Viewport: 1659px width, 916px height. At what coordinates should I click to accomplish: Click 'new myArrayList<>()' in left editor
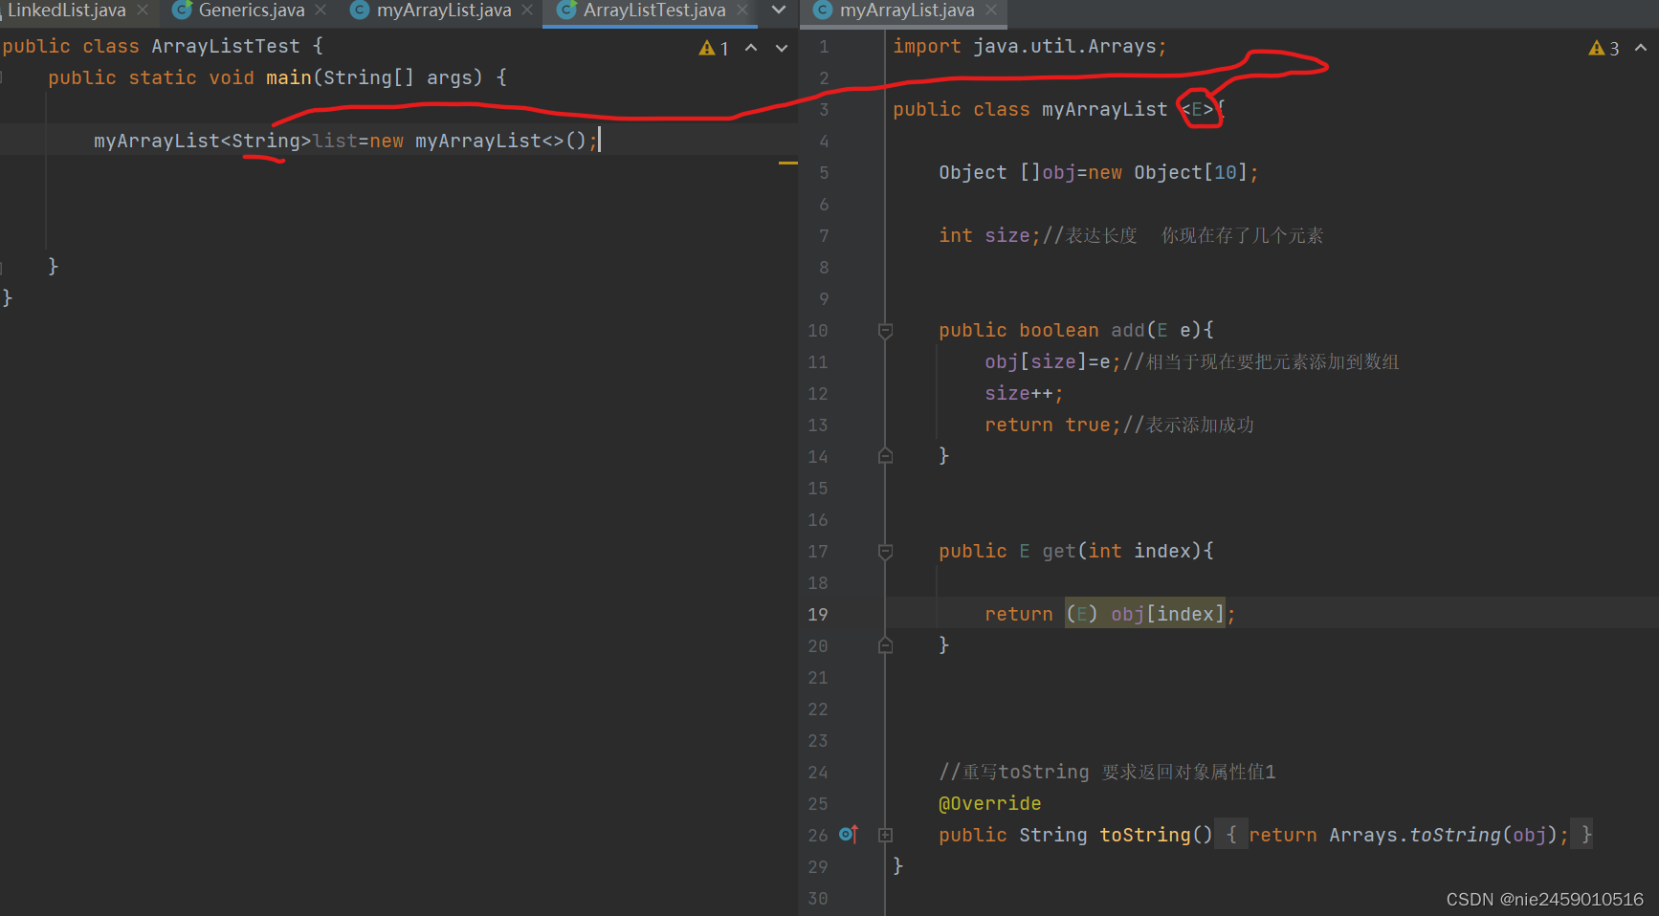[477, 142]
